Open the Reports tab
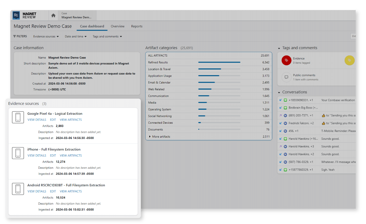This screenshot has height=224, width=366. [x=137, y=26]
